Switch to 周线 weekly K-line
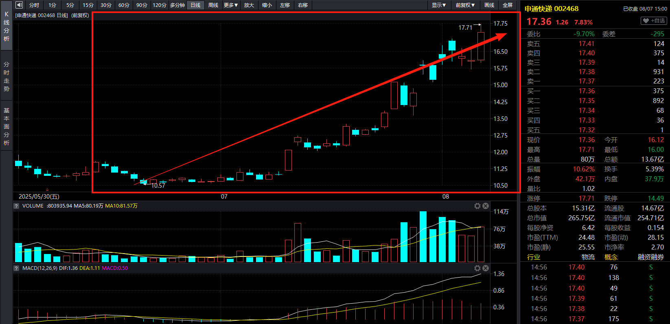 click(213, 5)
